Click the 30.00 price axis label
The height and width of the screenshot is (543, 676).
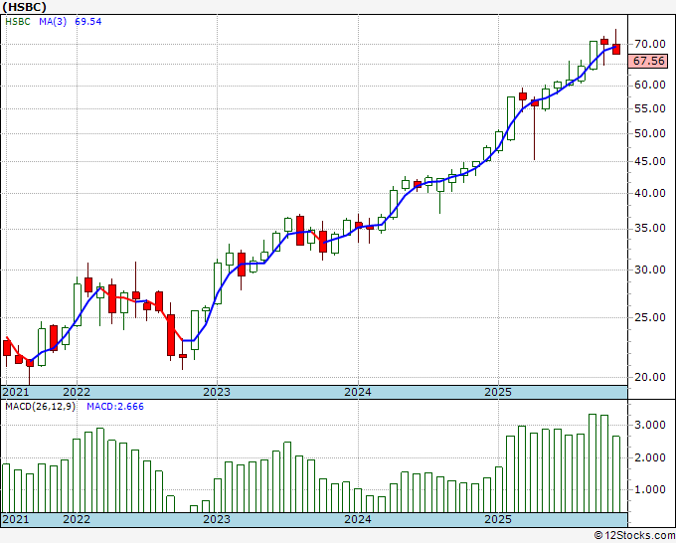(x=650, y=270)
